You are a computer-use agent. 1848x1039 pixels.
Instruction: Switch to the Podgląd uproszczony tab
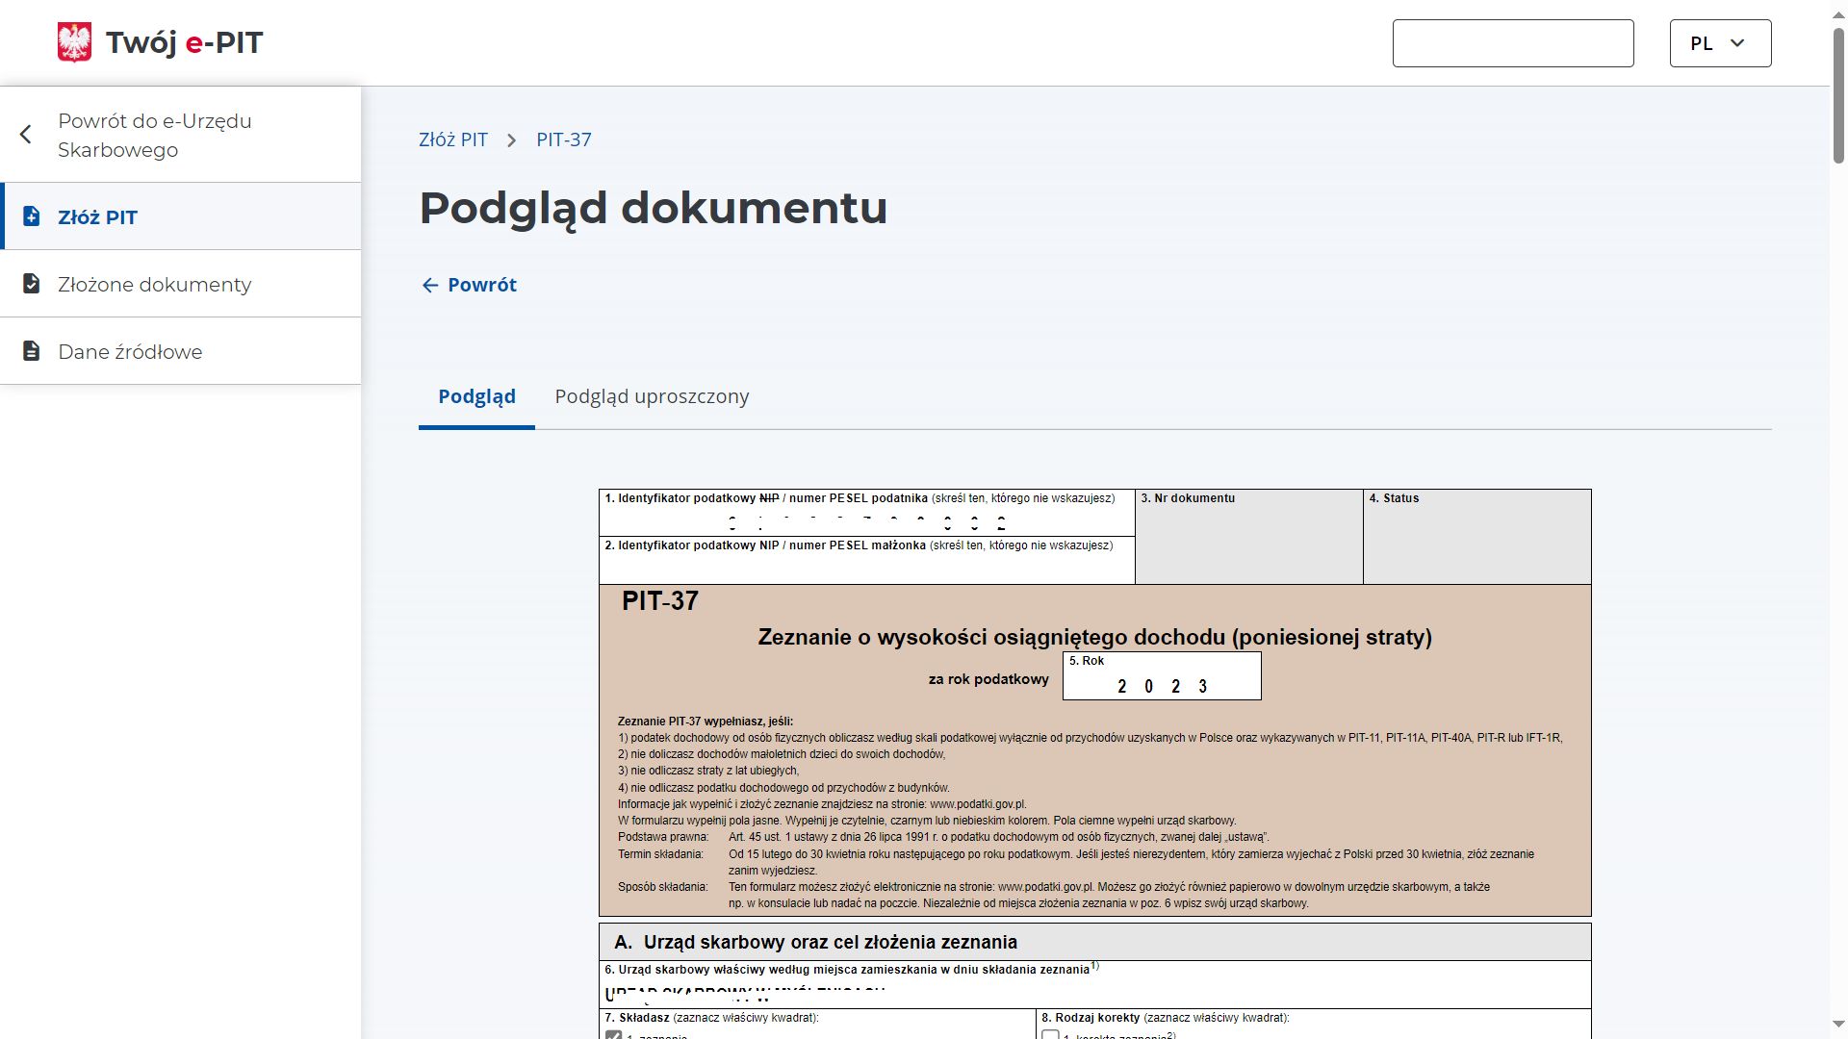click(x=652, y=396)
